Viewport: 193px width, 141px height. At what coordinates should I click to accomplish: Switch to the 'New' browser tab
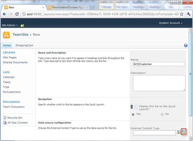pos(24,8)
